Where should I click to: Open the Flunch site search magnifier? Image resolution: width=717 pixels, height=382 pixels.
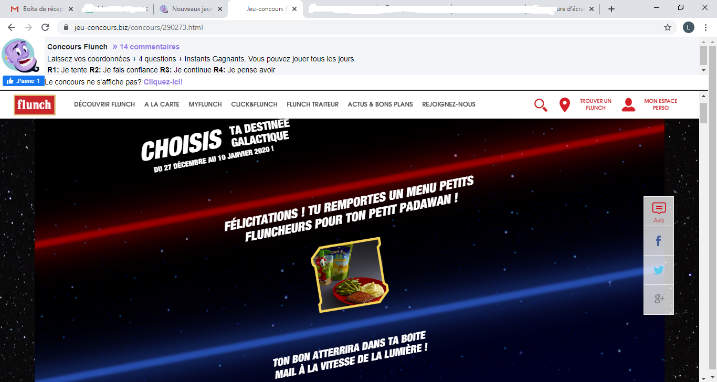point(541,105)
